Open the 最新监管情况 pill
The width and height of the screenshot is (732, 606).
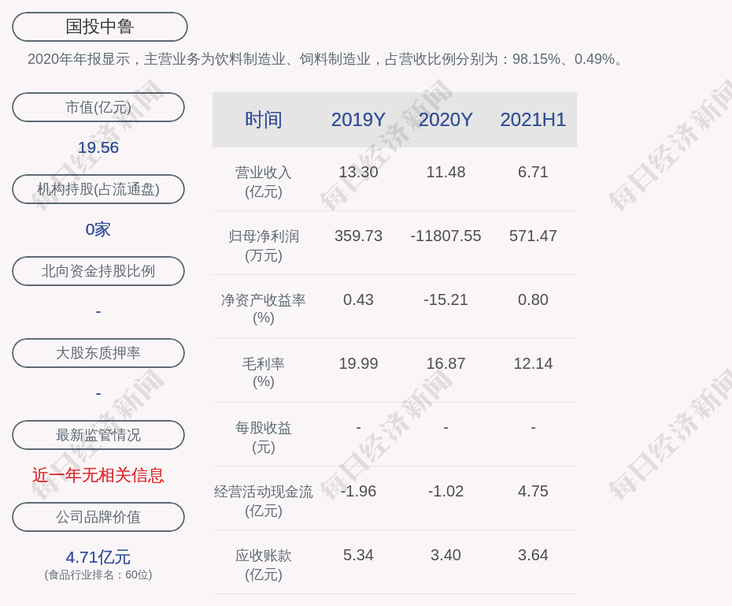[98, 435]
